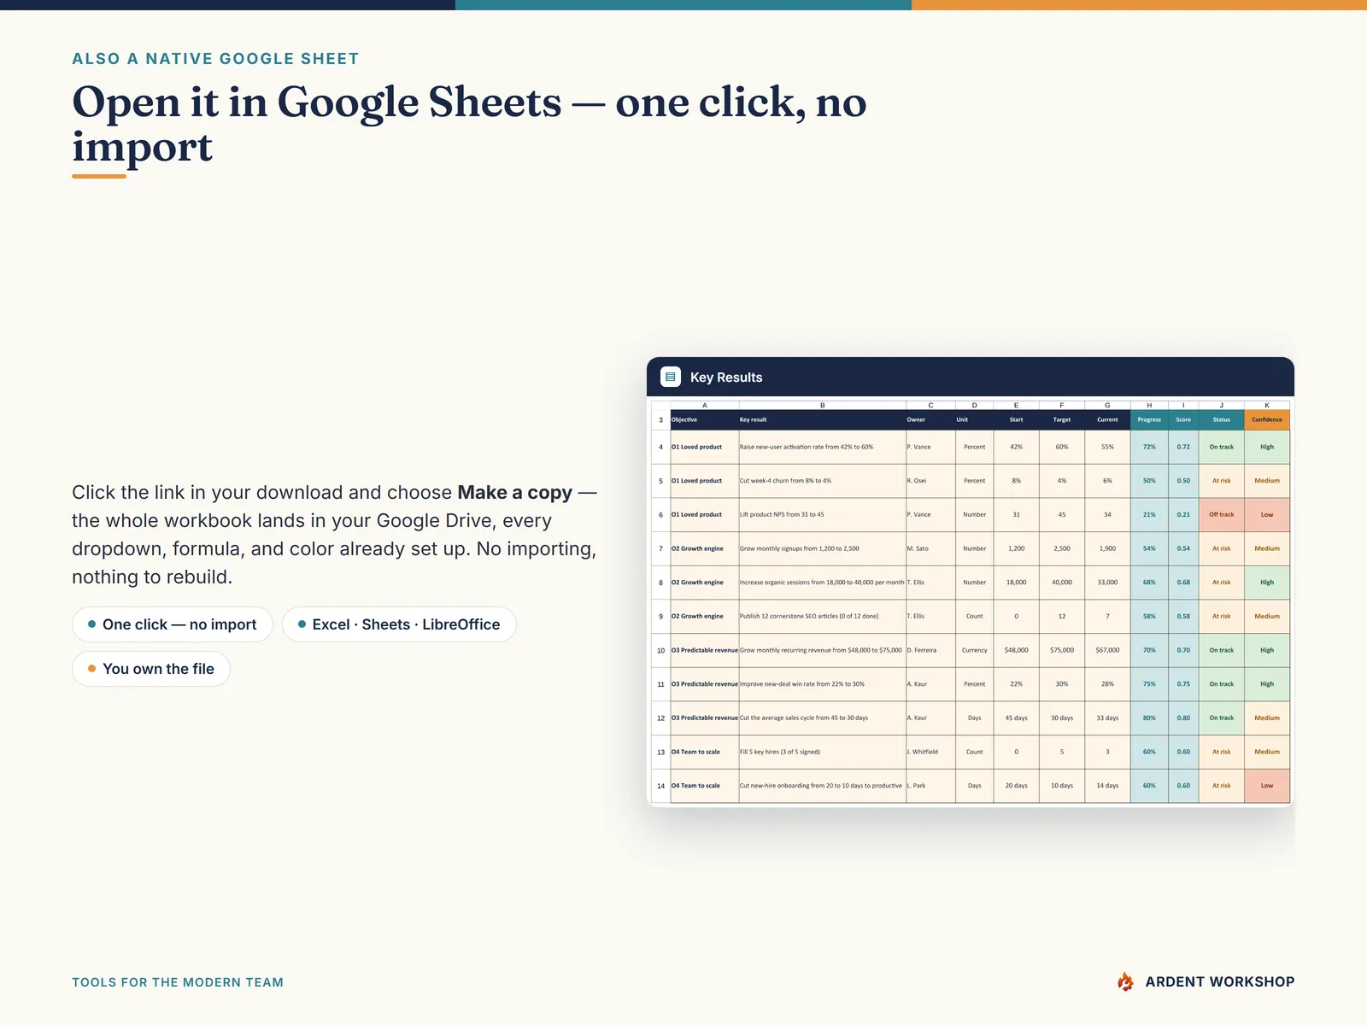Click 'Fill 5 key hires (3 of 5 signed)' cell
Viewport: 1367px width, 1025px height.
coord(822,752)
